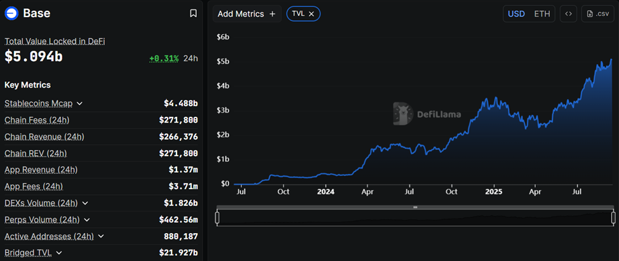Image resolution: width=619 pixels, height=261 pixels.
Task: Click the Total Value Locked in DeFi label
Action: tap(55, 41)
